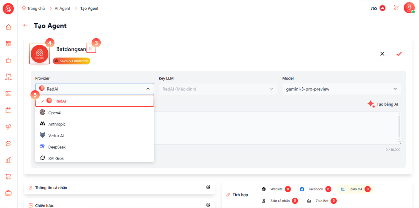Click the edit pencil next to Batdongsan
The width and height of the screenshot is (419, 208).
pos(91,48)
